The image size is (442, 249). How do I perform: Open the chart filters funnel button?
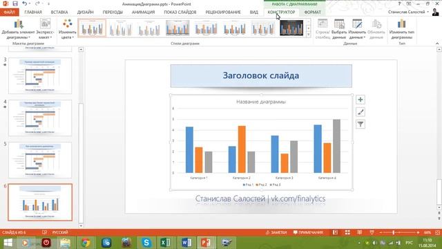[361, 124]
